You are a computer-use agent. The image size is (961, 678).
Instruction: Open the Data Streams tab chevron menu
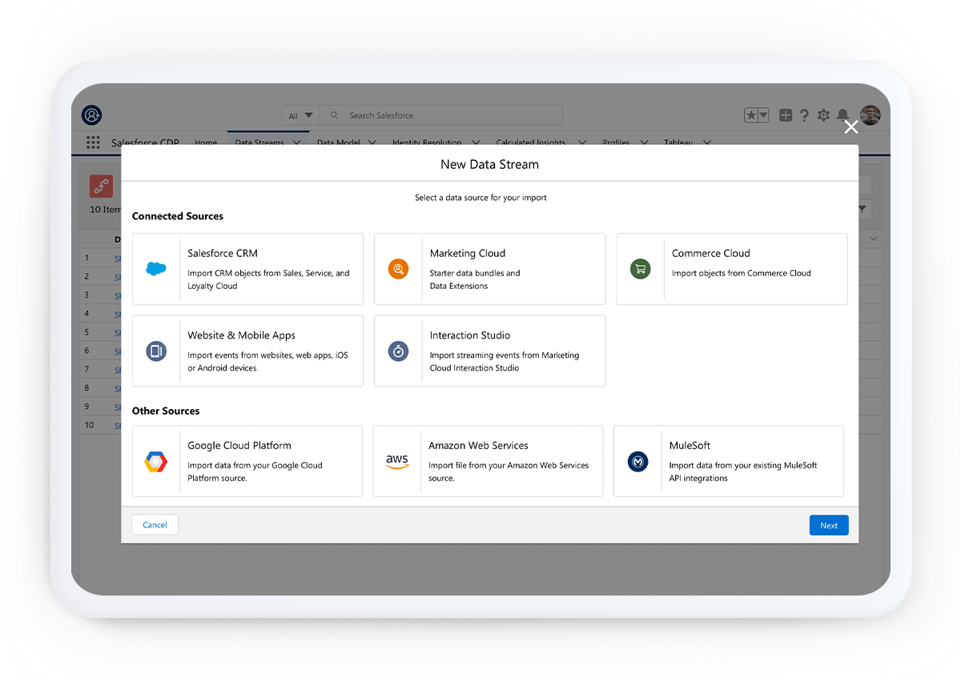tap(296, 142)
